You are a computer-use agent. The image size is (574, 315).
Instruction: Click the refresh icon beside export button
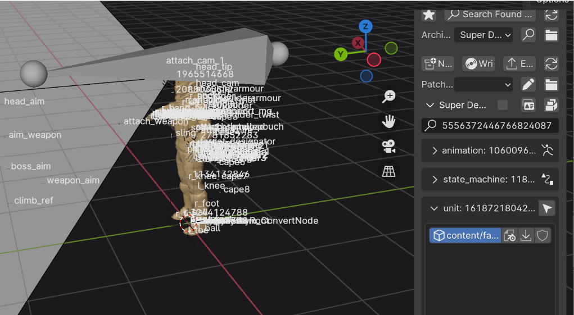click(552, 63)
